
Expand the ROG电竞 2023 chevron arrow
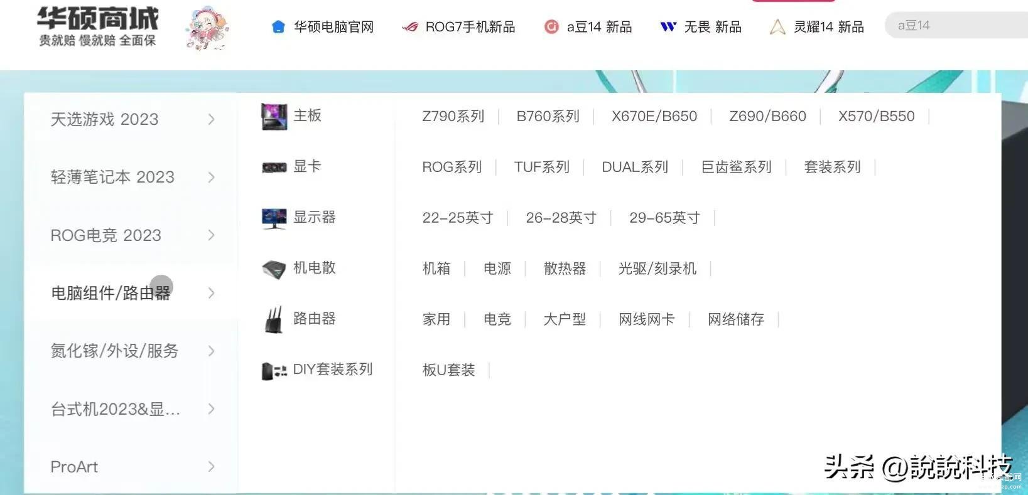(x=212, y=235)
